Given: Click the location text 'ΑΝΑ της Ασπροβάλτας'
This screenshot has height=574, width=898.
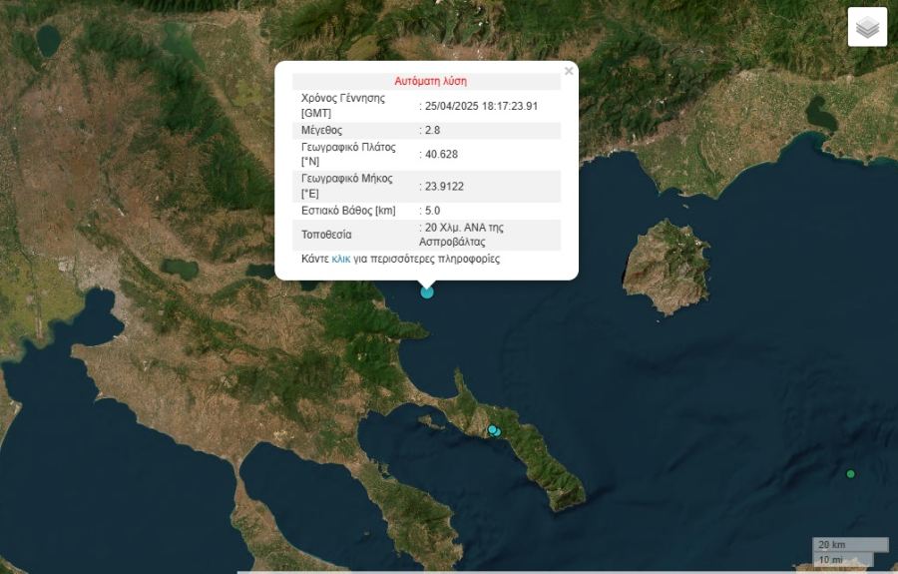Looking at the screenshot, I should click(x=462, y=235).
